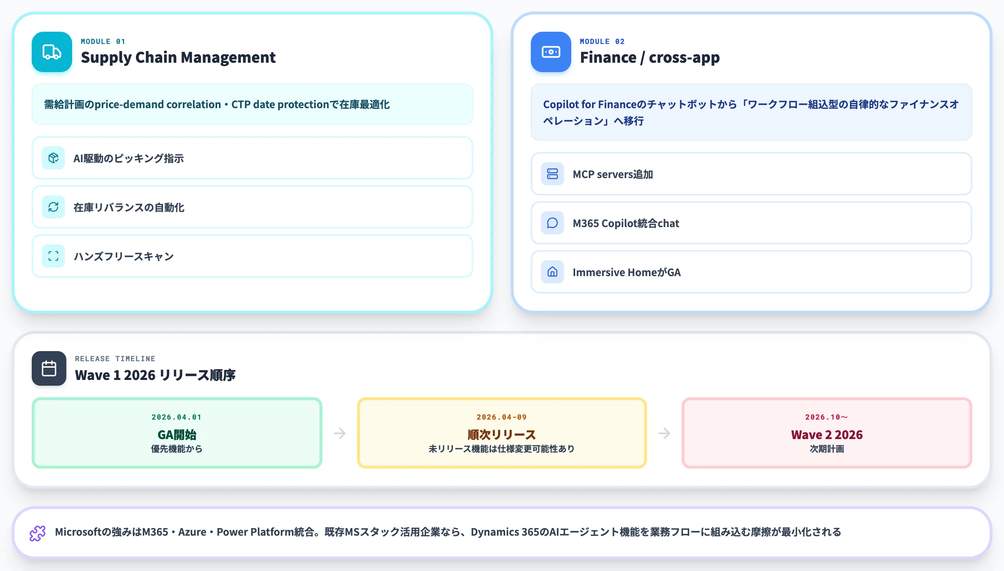Screen dimensions: 1004x571
Task: Click the Supply Chain truck icon
Action: point(52,52)
